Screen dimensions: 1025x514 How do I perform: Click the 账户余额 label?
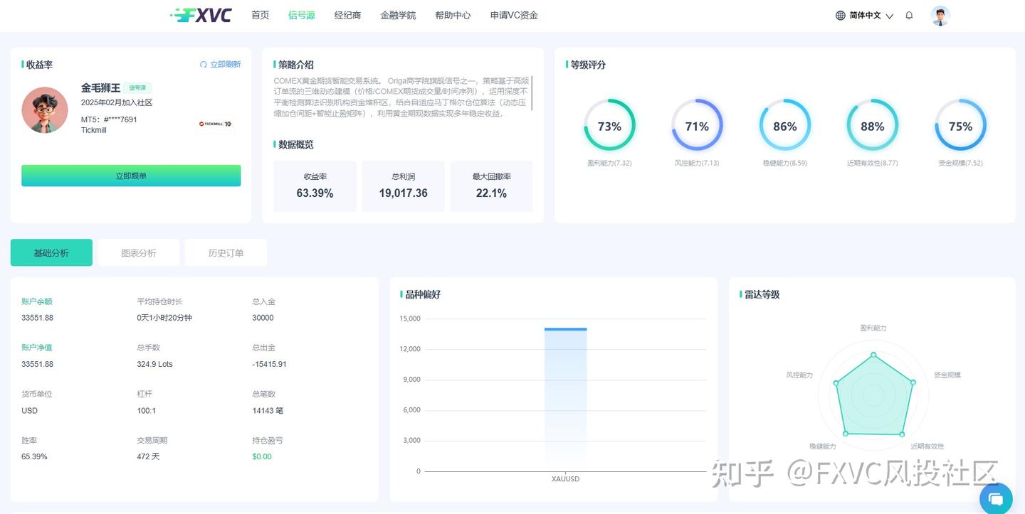click(x=37, y=301)
